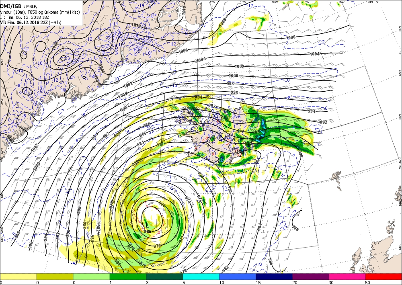Viewport: 402px width, 285px height.
Task: Click the '15W' longitude label
Action: (x=243, y=2)
